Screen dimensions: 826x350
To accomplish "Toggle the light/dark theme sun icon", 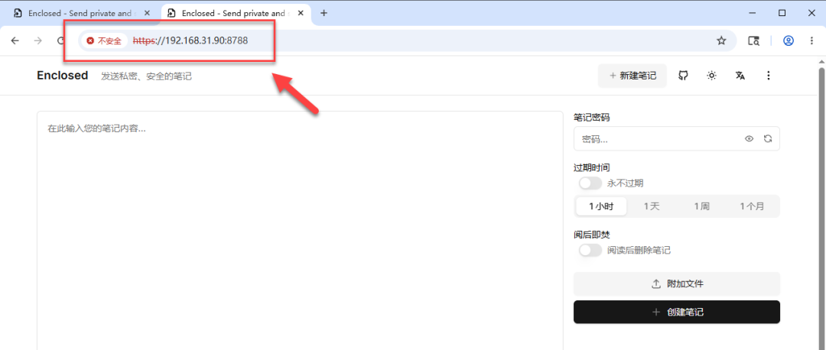I will (x=712, y=76).
